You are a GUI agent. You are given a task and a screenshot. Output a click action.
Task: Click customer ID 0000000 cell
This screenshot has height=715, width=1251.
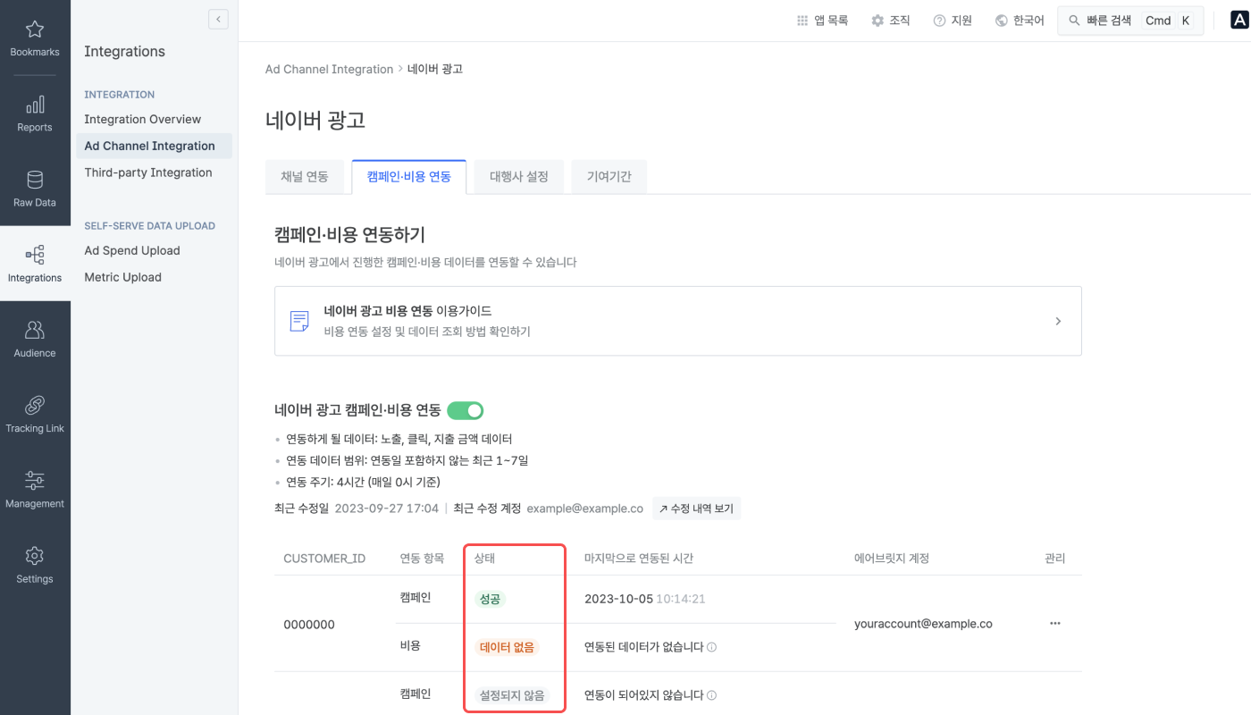click(309, 624)
